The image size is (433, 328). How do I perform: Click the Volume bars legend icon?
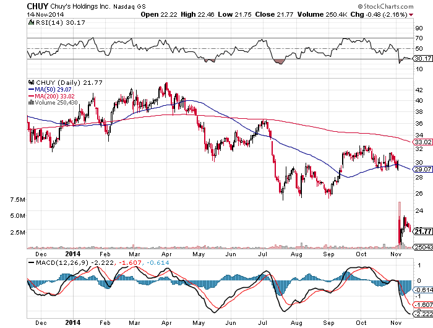tap(31, 103)
